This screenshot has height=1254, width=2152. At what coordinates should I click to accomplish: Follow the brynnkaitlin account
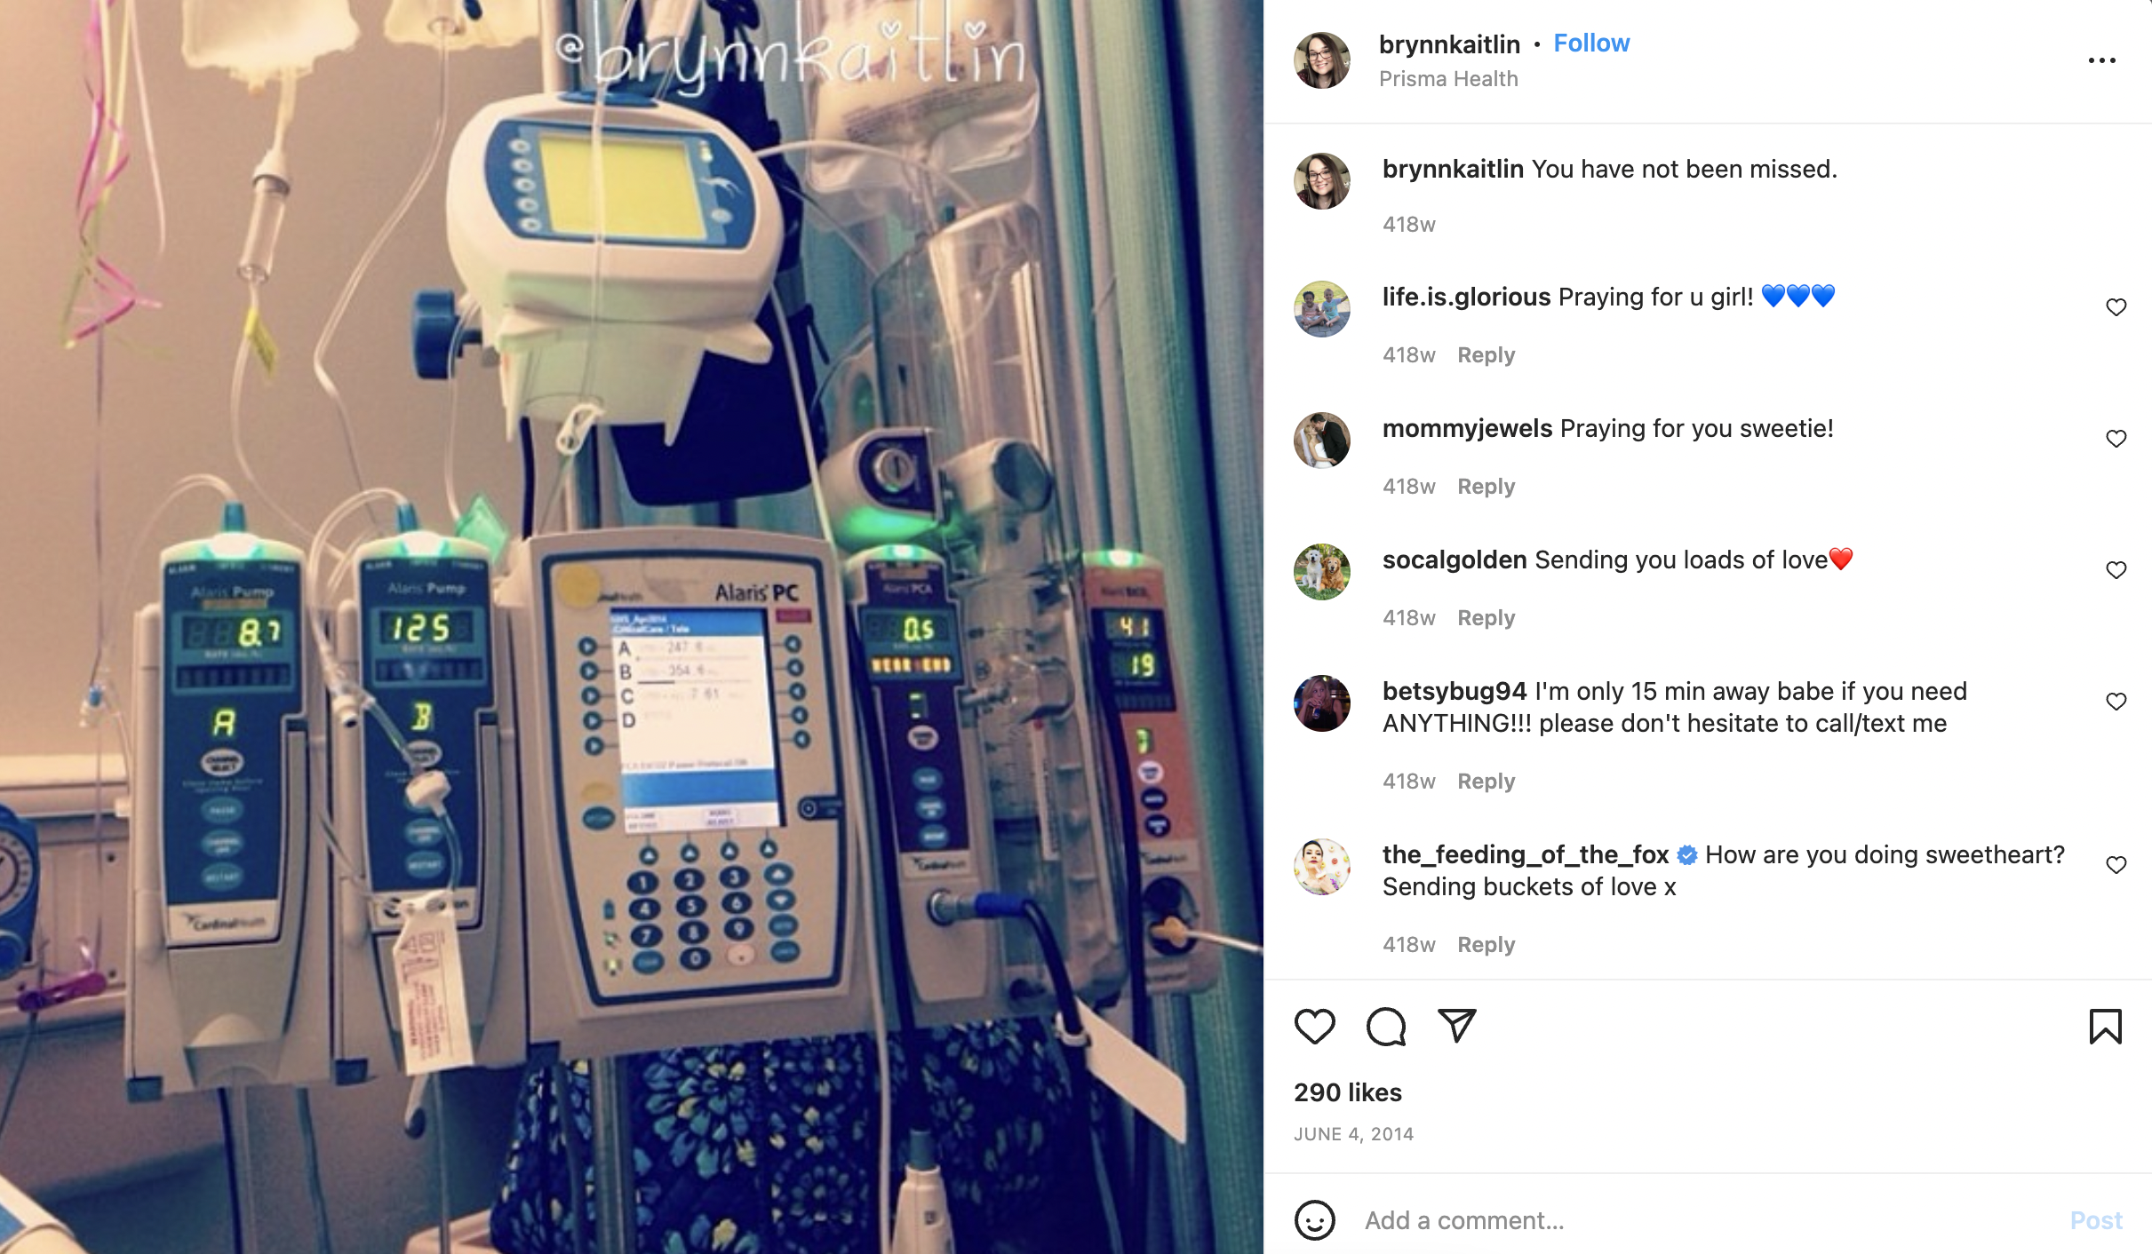point(1591,43)
